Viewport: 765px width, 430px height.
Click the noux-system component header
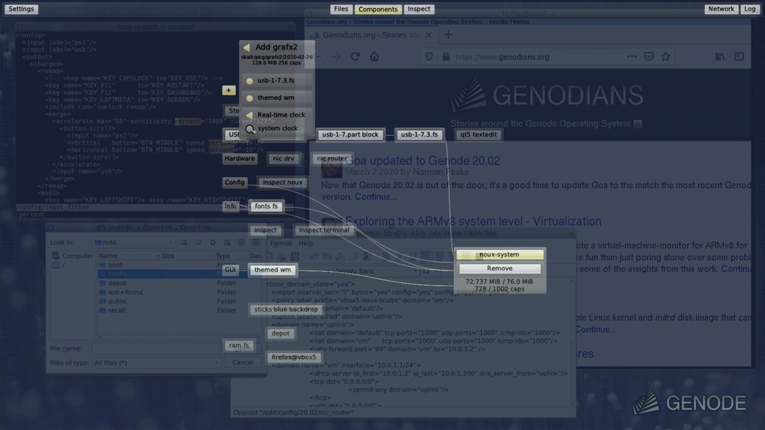point(499,254)
